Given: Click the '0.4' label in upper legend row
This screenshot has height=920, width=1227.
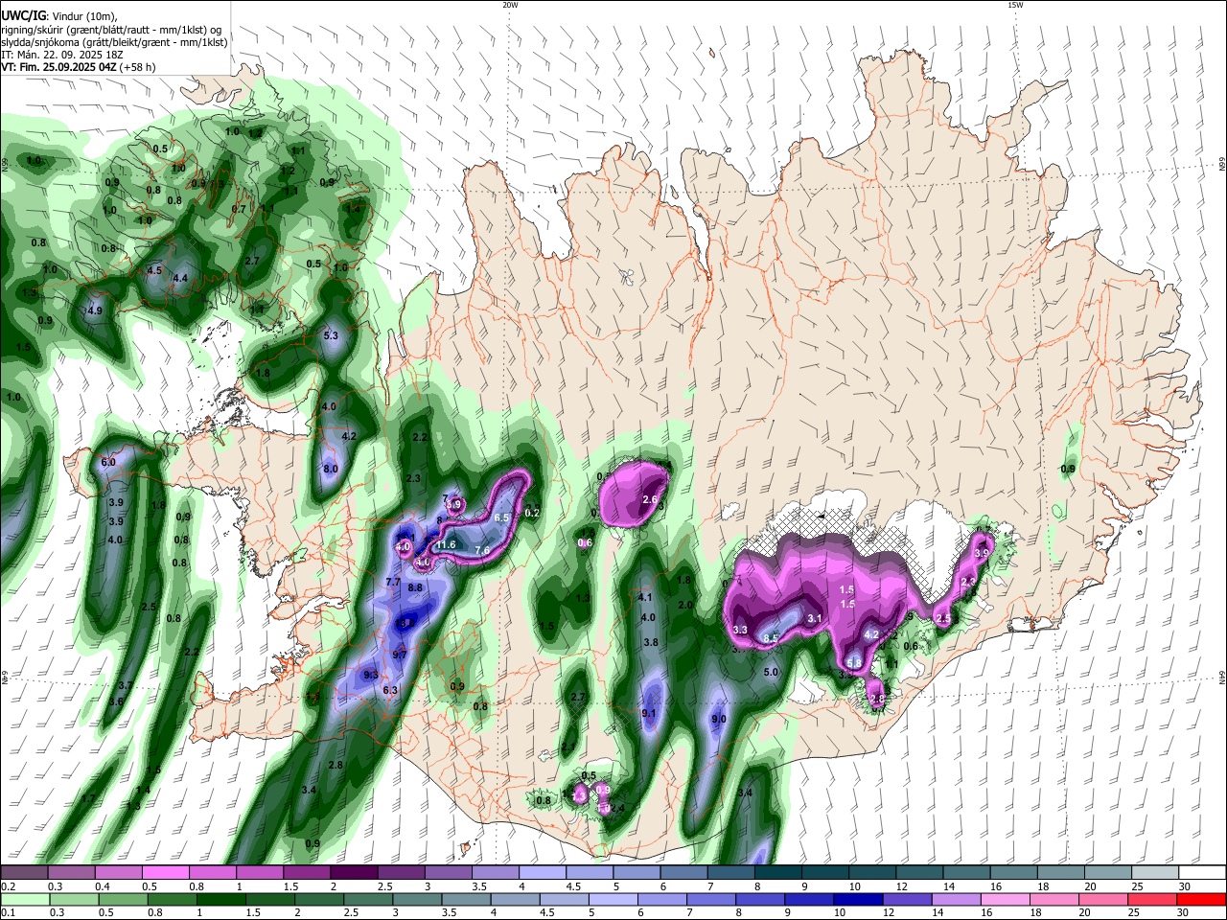Looking at the screenshot, I should point(102,886).
